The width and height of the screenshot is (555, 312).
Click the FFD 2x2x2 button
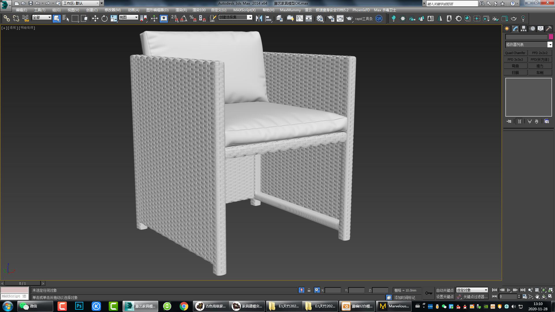tap(539, 53)
